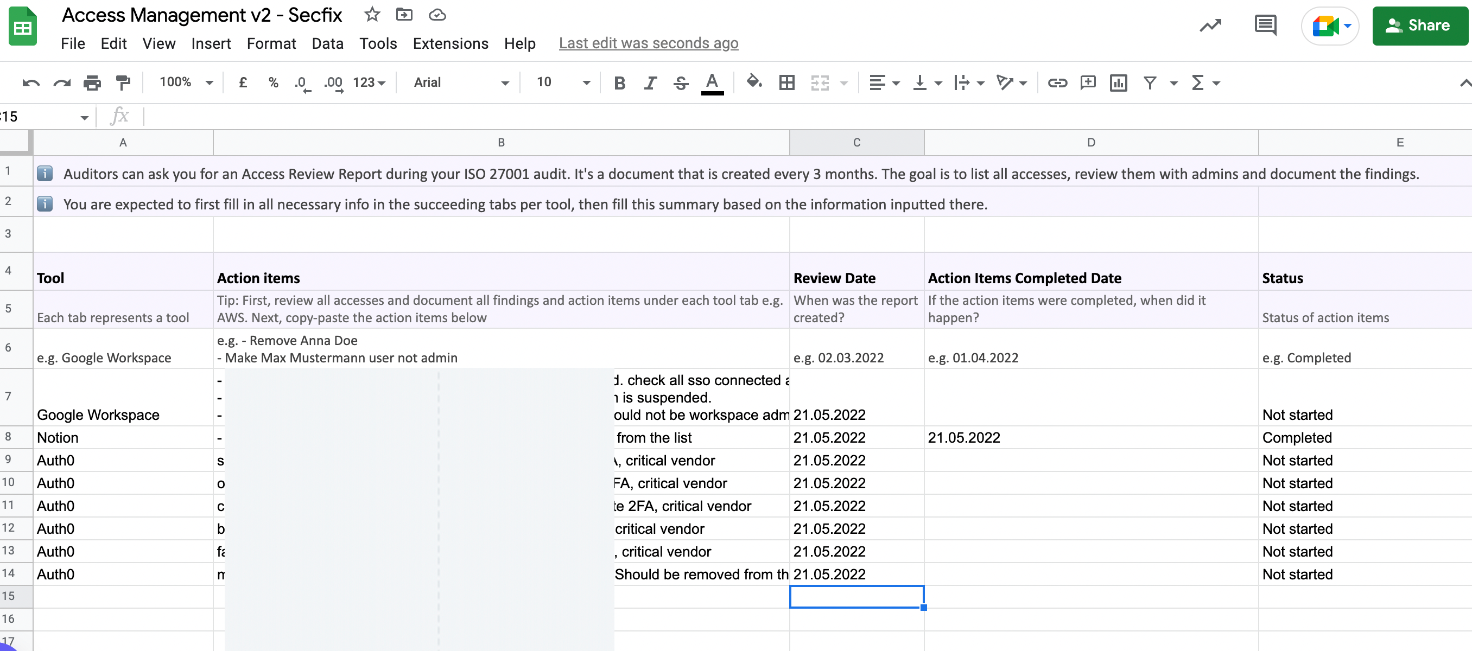Click the Redo icon
This screenshot has height=651, width=1472.
pos(62,83)
